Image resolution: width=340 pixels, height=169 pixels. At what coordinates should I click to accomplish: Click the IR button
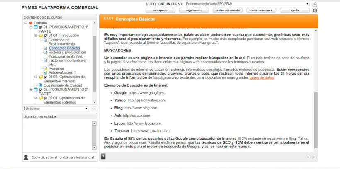coord(315,4)
